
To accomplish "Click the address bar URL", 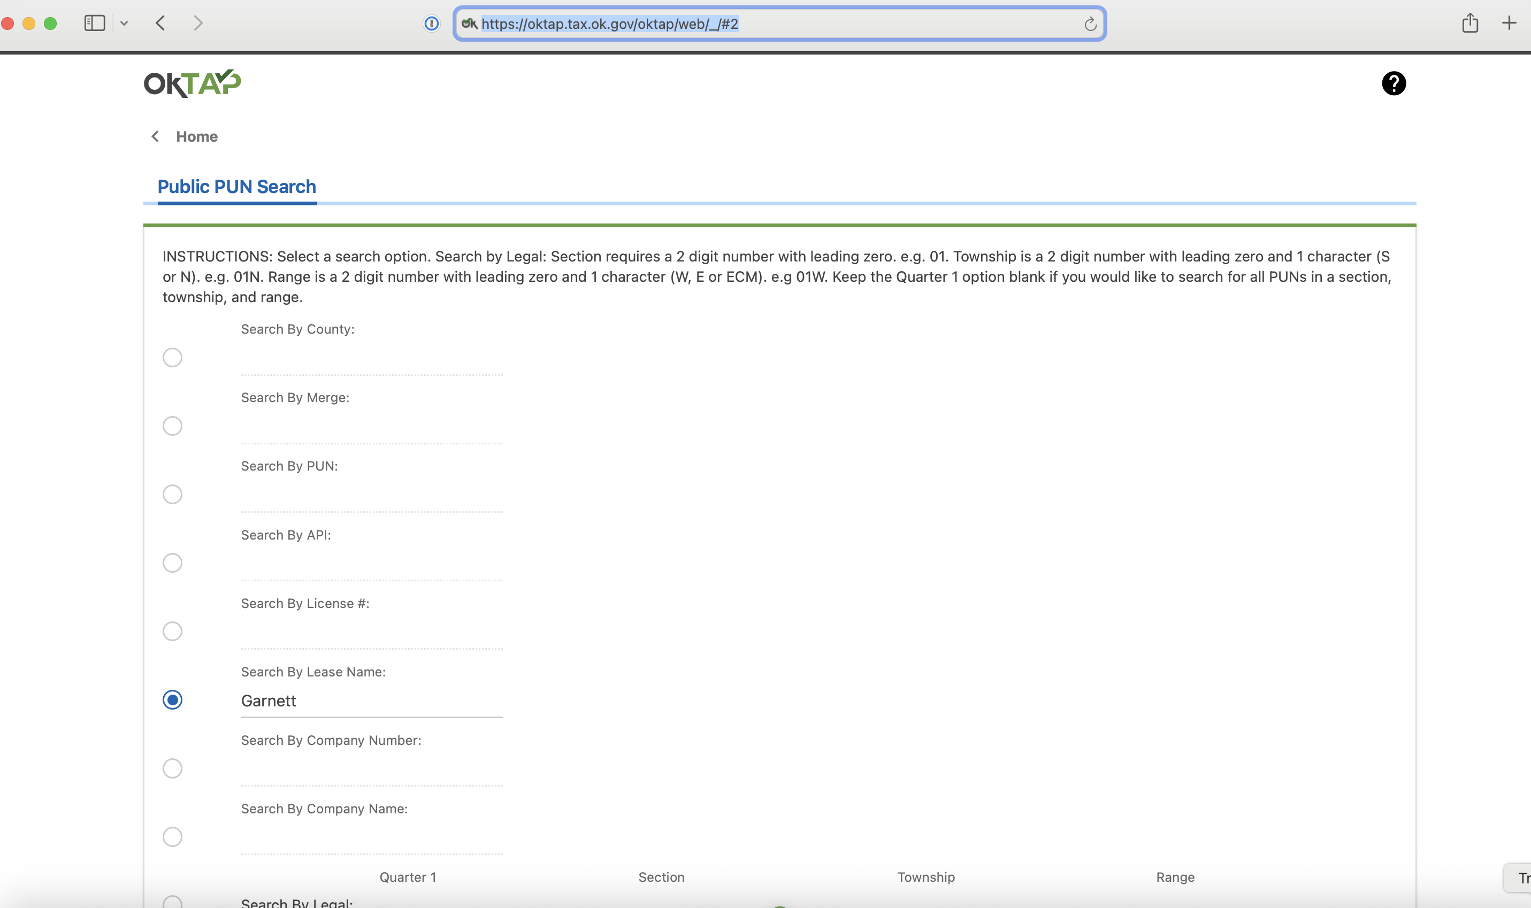I will (x=609, y=24).
